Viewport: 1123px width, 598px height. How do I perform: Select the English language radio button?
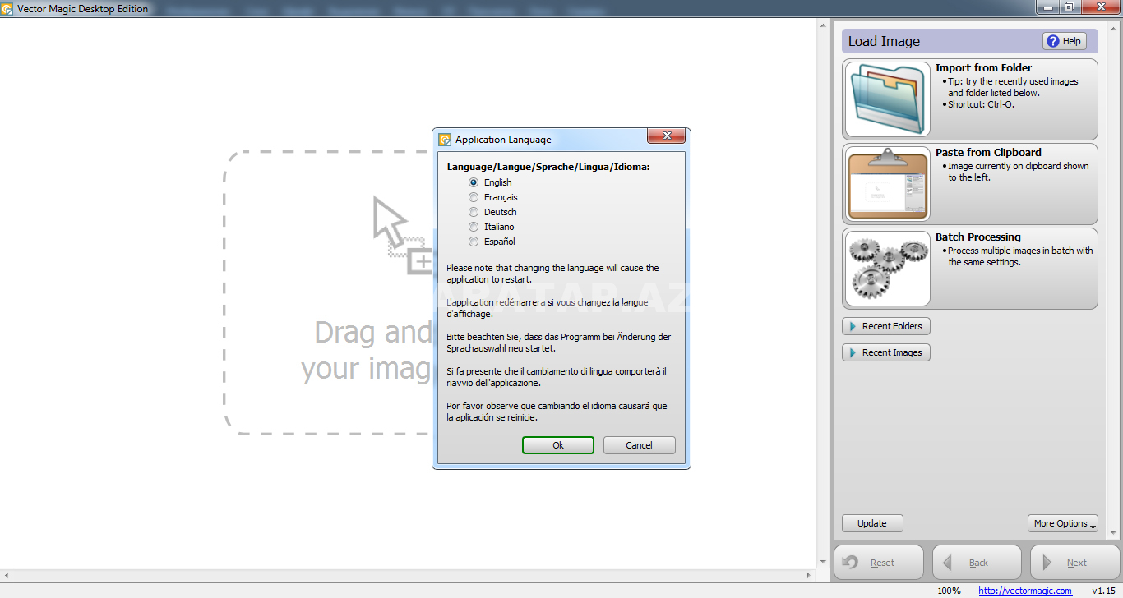pyautogui.click(x=474, y=182)
